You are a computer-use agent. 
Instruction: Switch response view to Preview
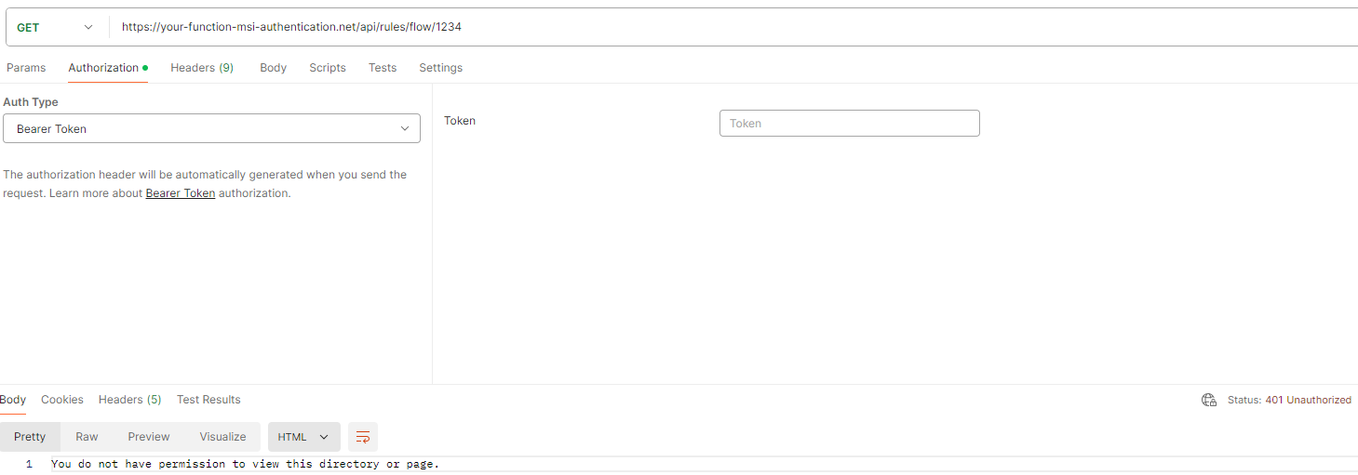[149, 437]
